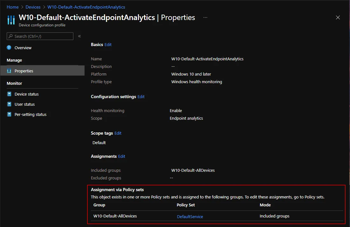Click 'Included groups' mode cell
This screenshot has width=350, height=227.
[274, 216]
